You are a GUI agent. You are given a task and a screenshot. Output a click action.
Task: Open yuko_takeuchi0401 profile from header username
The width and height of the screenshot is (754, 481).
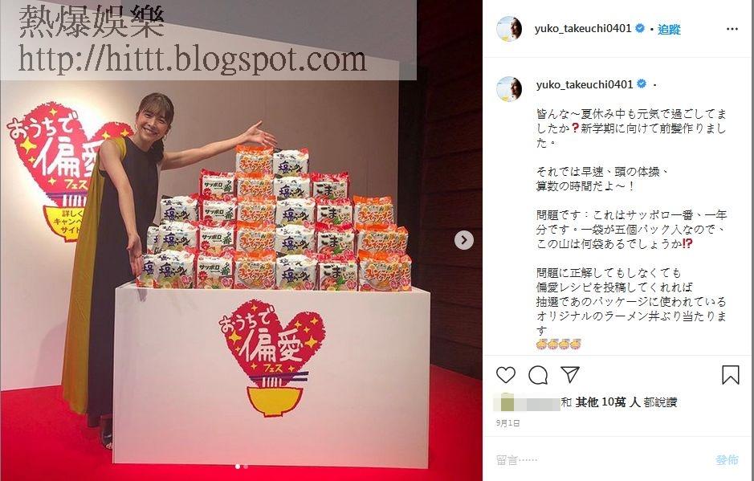pos(582,28)
